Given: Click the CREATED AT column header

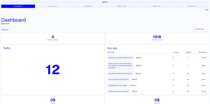Looking at the screenshot, I should click(203, 53).
